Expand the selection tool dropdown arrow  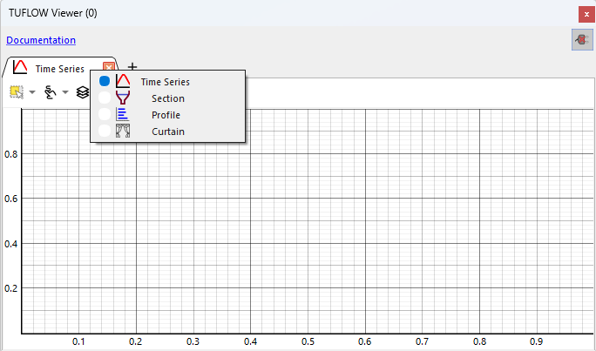click(32, 92)
